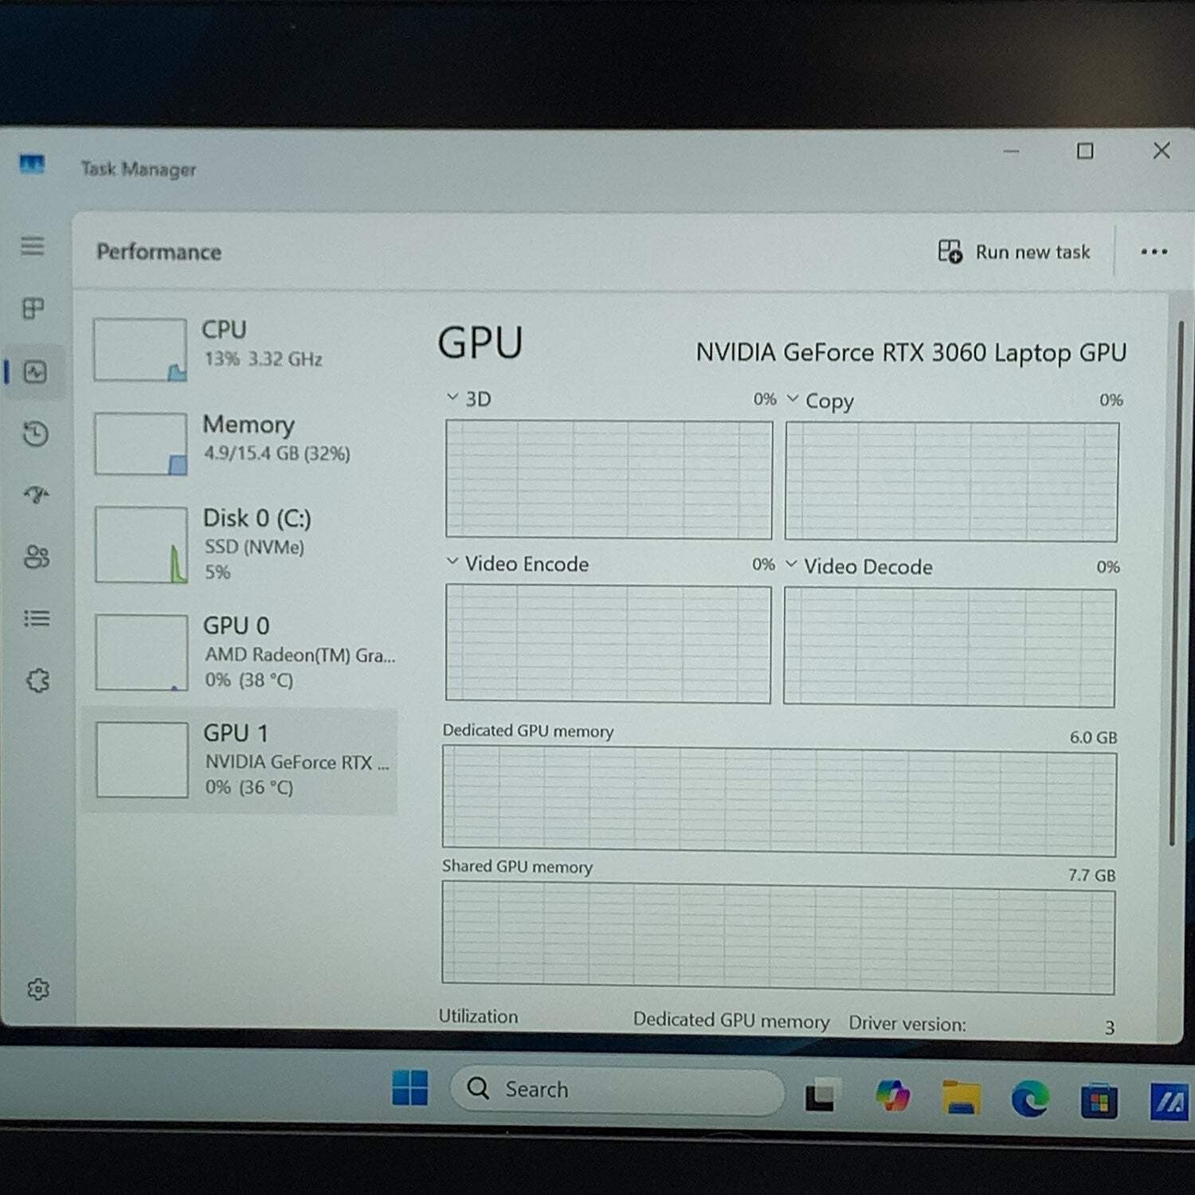Click the 3D utilization graph
The image size is (1195, 1195).
pos(609,480)
